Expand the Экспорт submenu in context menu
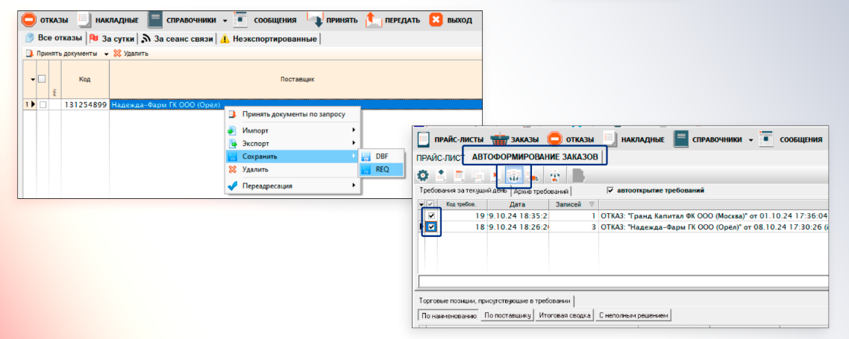Screen dimensions: 849x339 pyautogui.click(x=292, y=143)
